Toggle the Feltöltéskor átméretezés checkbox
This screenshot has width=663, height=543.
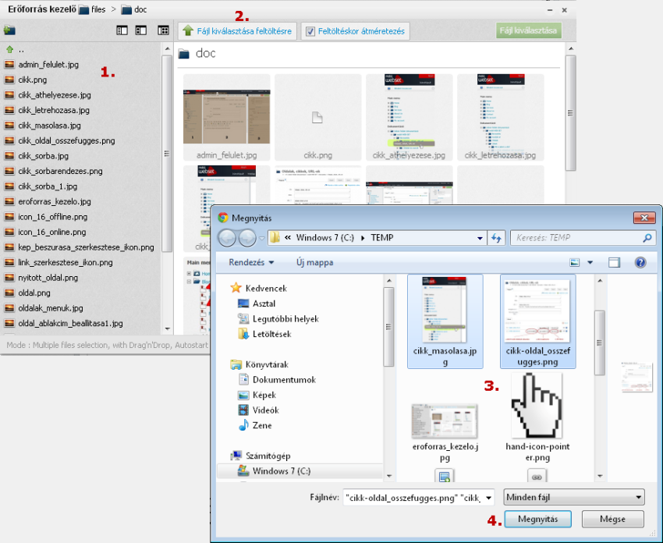pyautogui.click(x=310, y=32)
